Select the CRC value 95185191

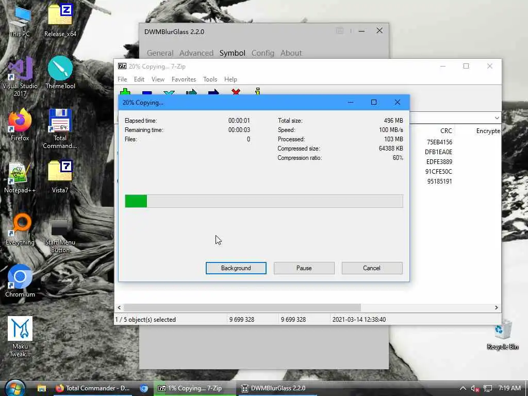(439, 181)
